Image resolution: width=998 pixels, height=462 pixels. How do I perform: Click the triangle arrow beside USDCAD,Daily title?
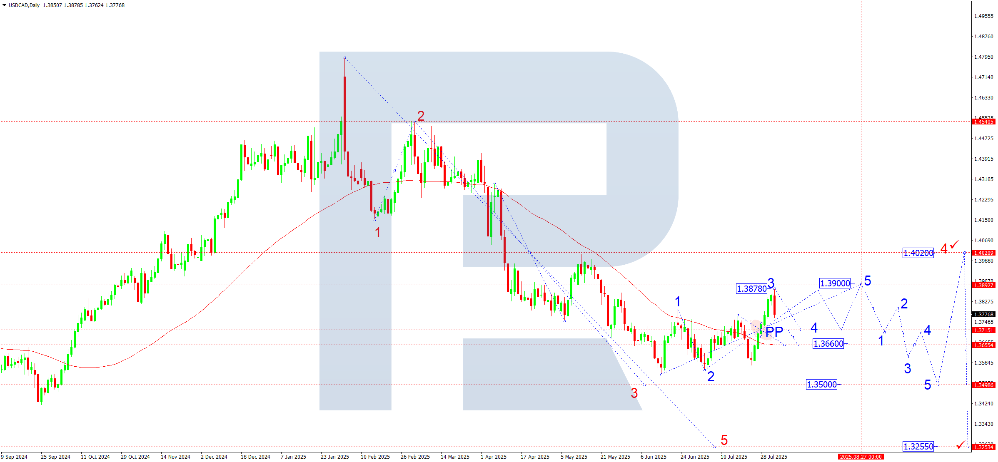[x=5, y=5]
